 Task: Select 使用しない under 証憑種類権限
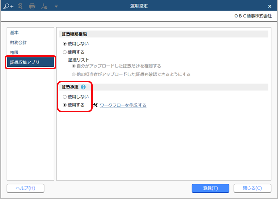(76, 44)
